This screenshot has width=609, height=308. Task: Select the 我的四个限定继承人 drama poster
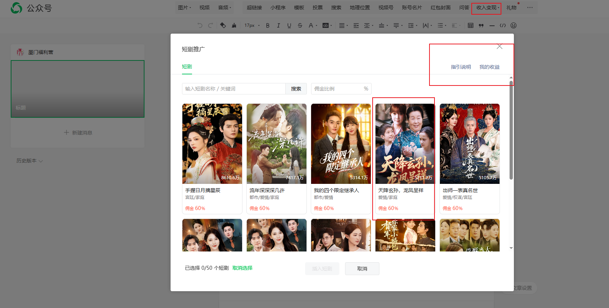(341, 144)
